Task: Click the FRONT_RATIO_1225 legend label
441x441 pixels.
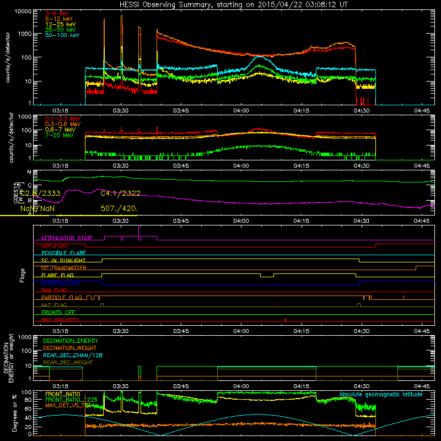Action: coord(72,400)
